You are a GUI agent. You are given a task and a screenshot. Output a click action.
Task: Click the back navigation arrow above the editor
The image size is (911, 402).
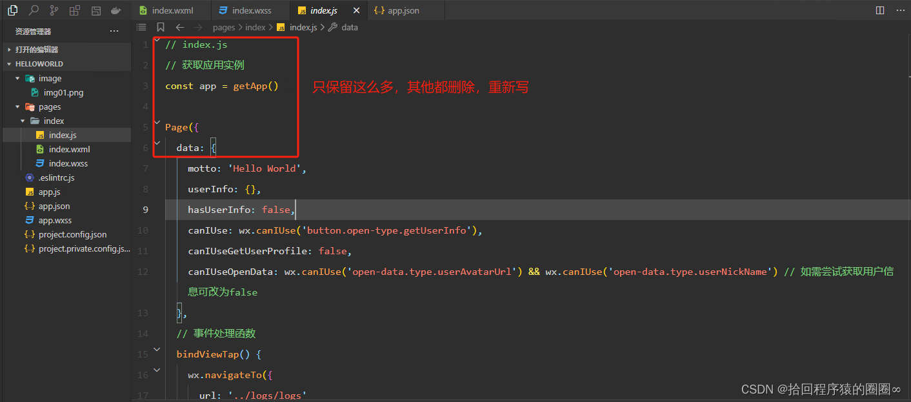[x=179, y=27]
